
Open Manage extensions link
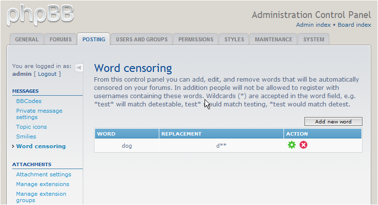(x=43, y=184)
